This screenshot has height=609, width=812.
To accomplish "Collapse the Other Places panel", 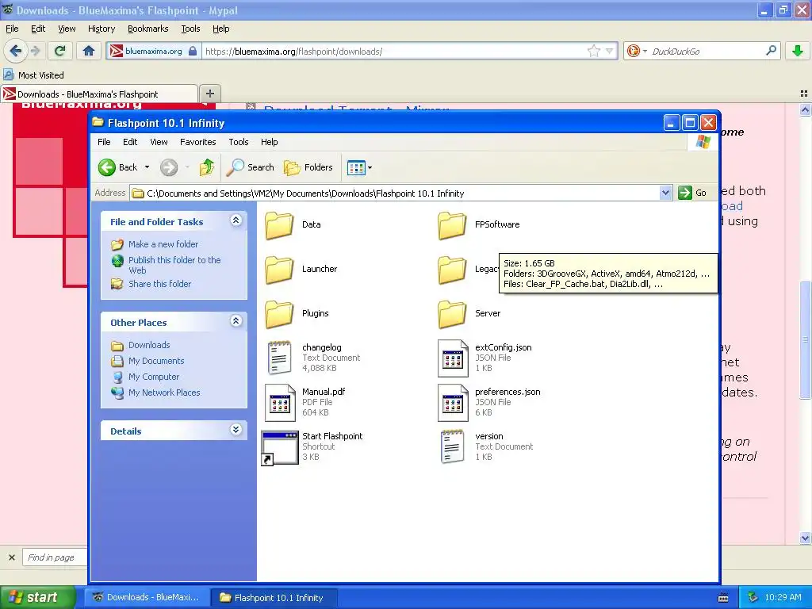I will point(236,321).
